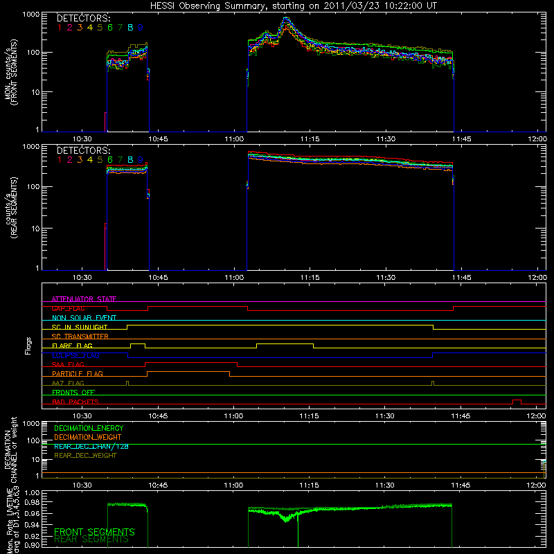
Task: Click the flare peak in front segments plot
Action: click(286, 19)
